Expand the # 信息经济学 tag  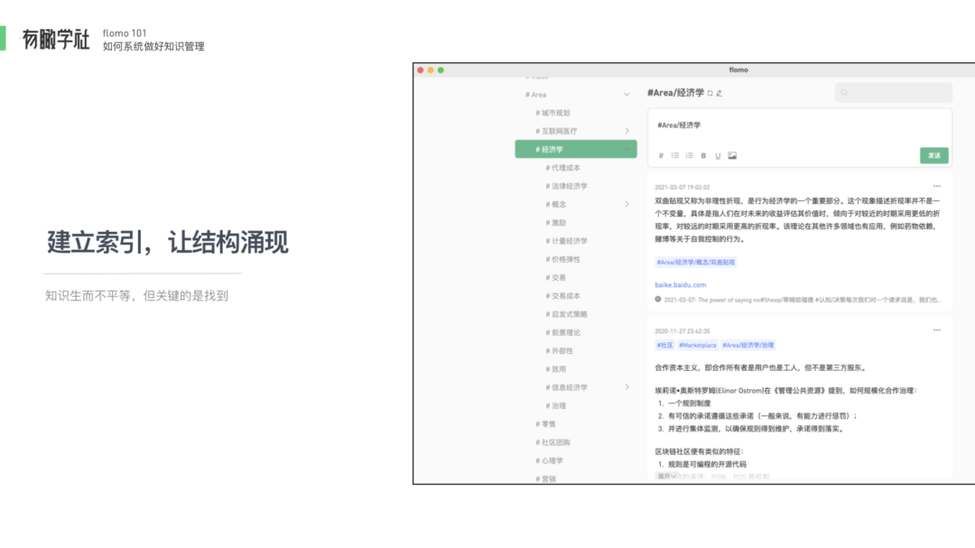tap(627, 387)
